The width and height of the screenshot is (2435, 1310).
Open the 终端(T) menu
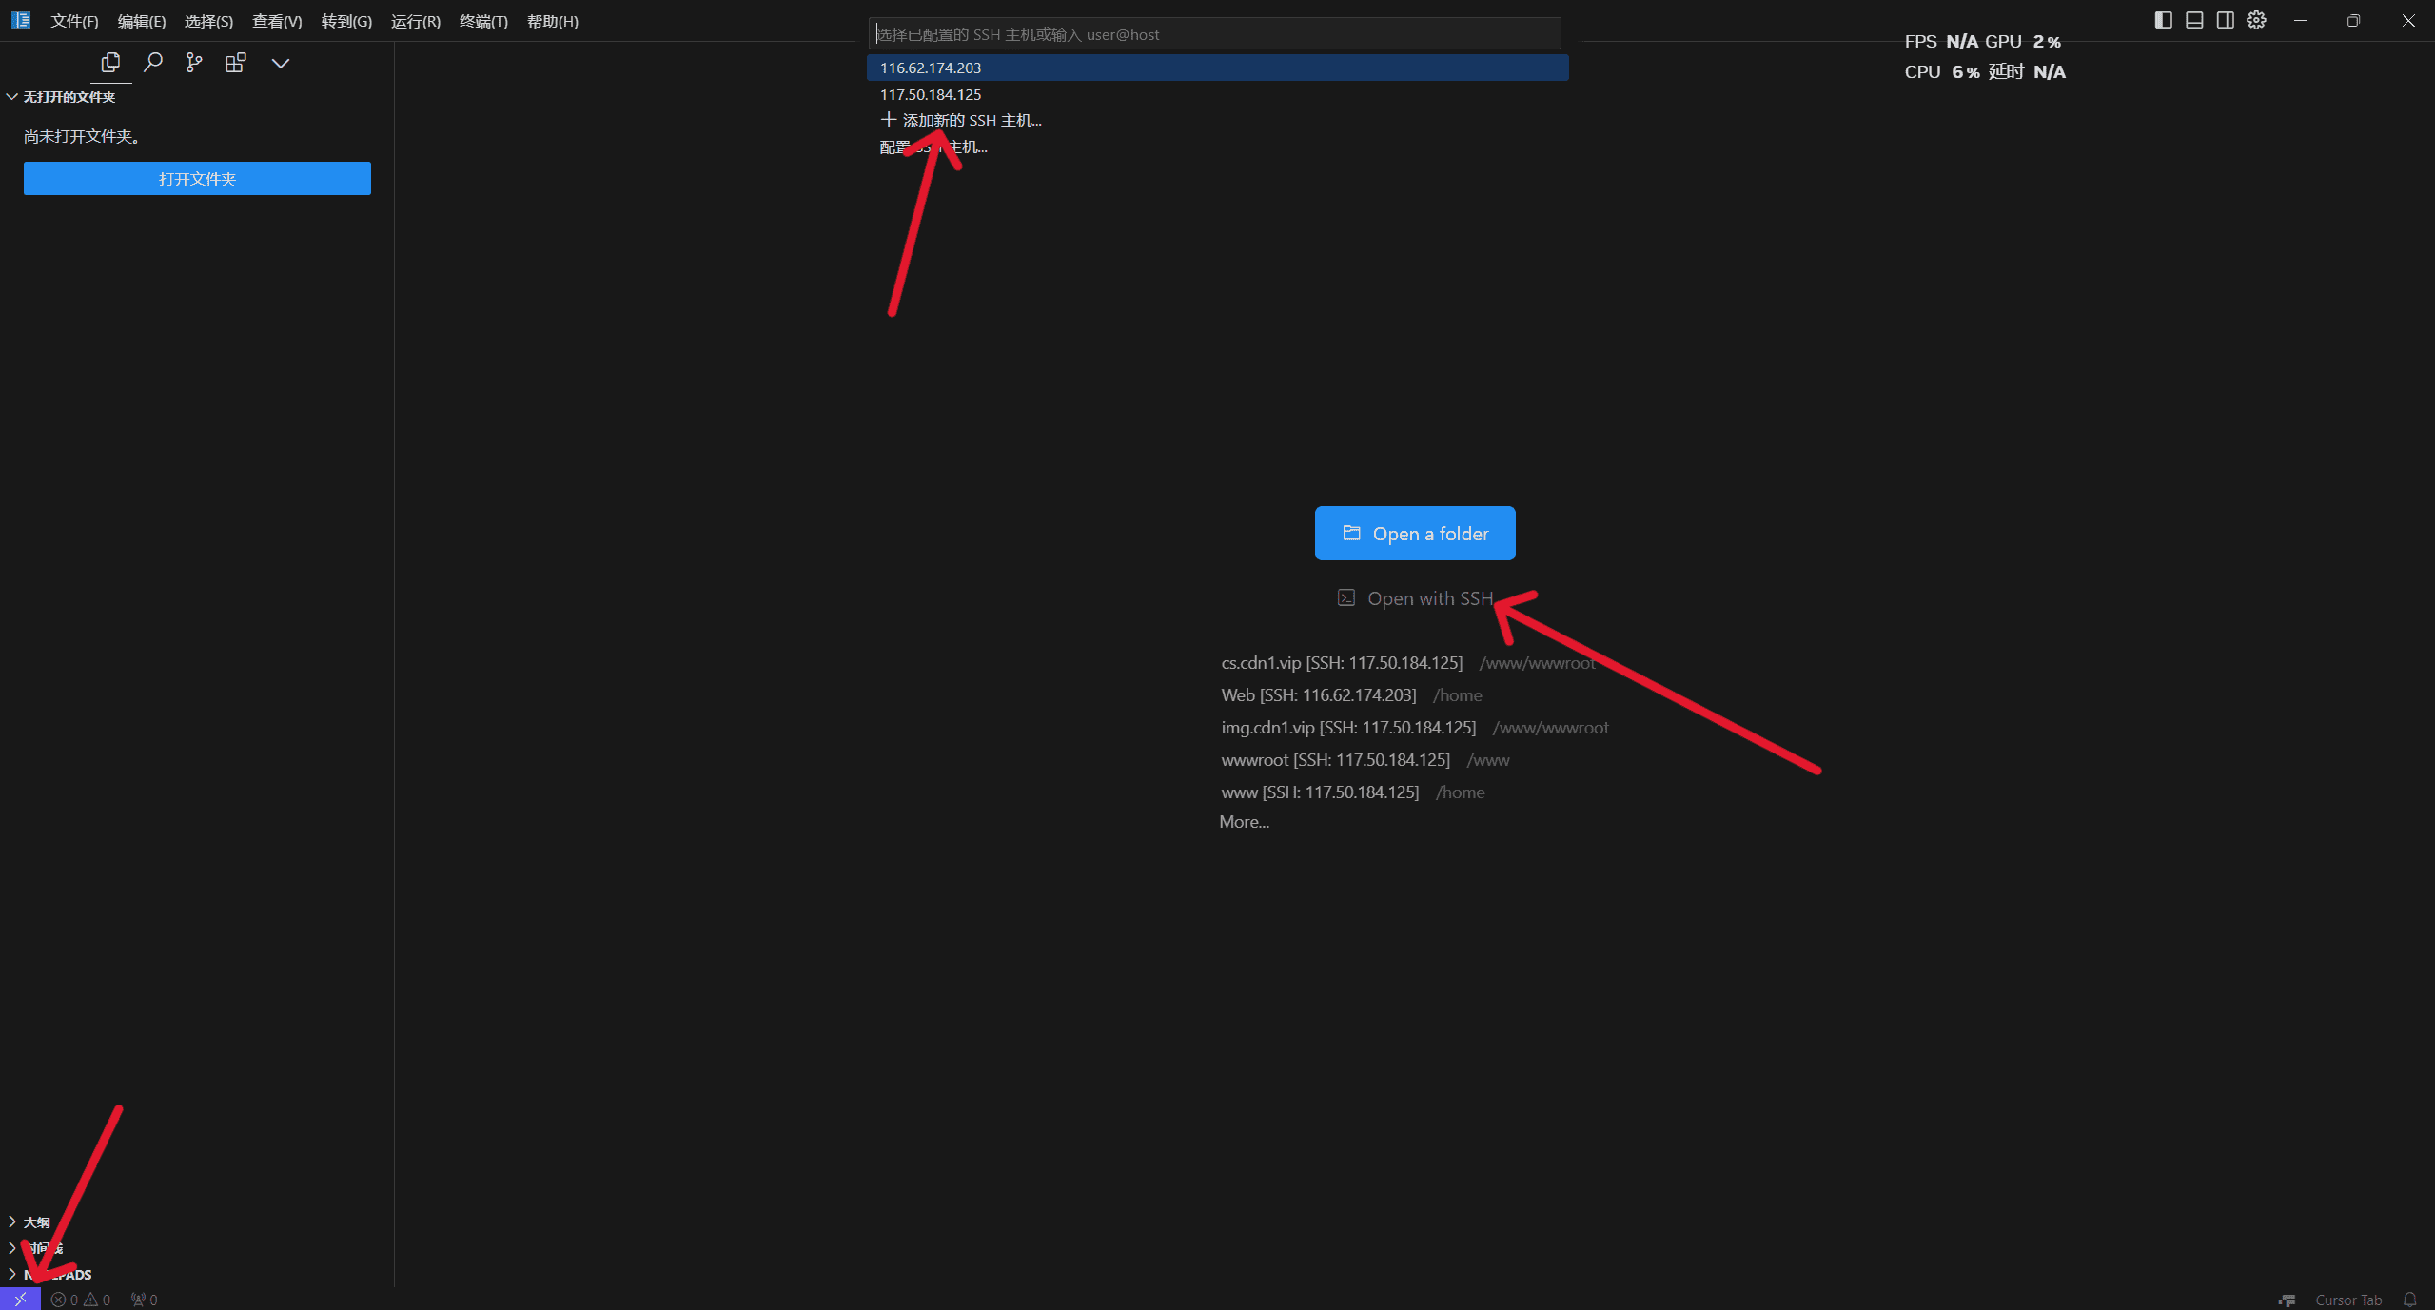click(x=483, y=21)
